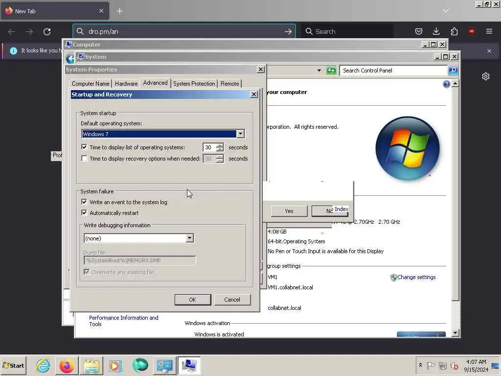Screen dimensions: 501x376
Task: Select the New Tab browser tab
Action: coord(55,11)
